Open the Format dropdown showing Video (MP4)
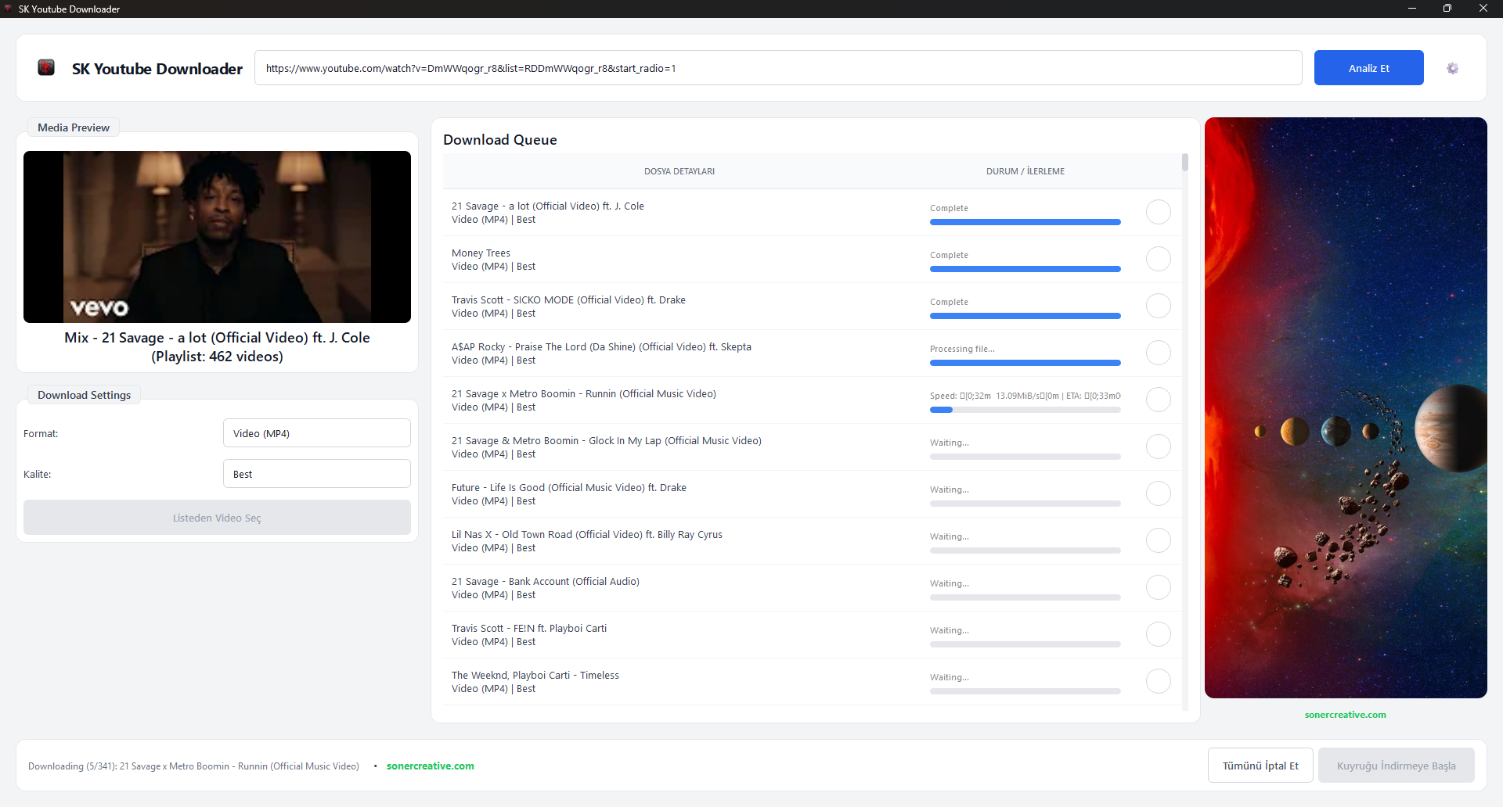Image resolution: width=1503 pixels, height=807 pixels. point(316,432)
